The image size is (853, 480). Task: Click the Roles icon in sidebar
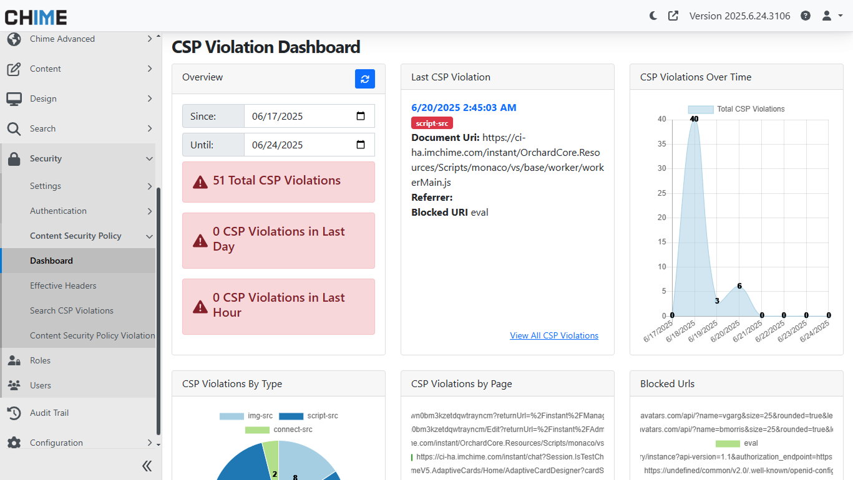click(14, 360)
